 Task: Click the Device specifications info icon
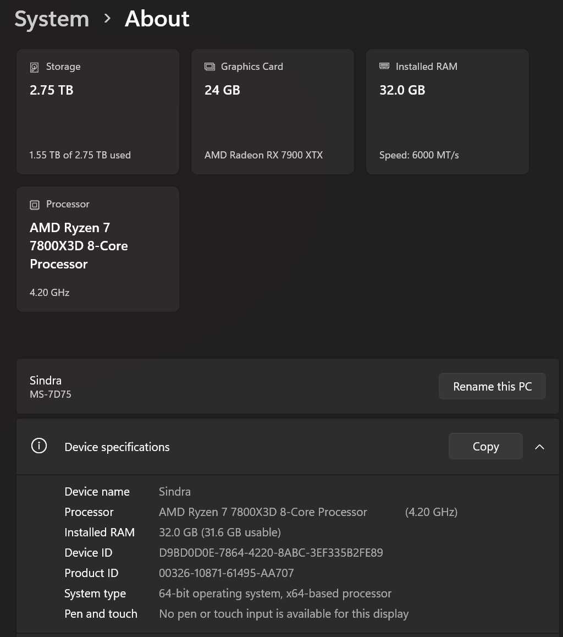tap(39, 446)
